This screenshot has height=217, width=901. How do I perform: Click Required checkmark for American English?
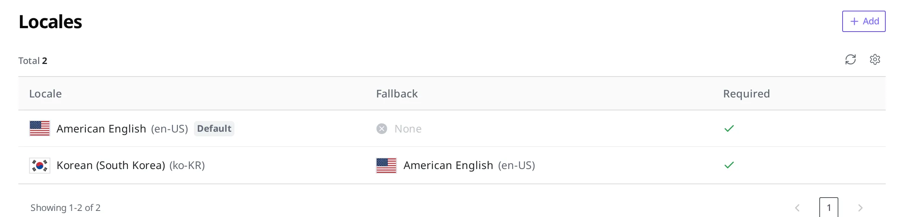pos(729,129)
